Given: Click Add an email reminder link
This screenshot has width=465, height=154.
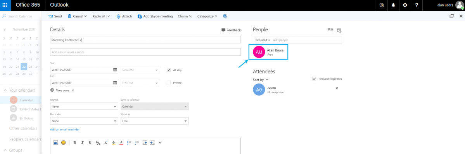Looking at the screenshot, I should tap(65, 129).
